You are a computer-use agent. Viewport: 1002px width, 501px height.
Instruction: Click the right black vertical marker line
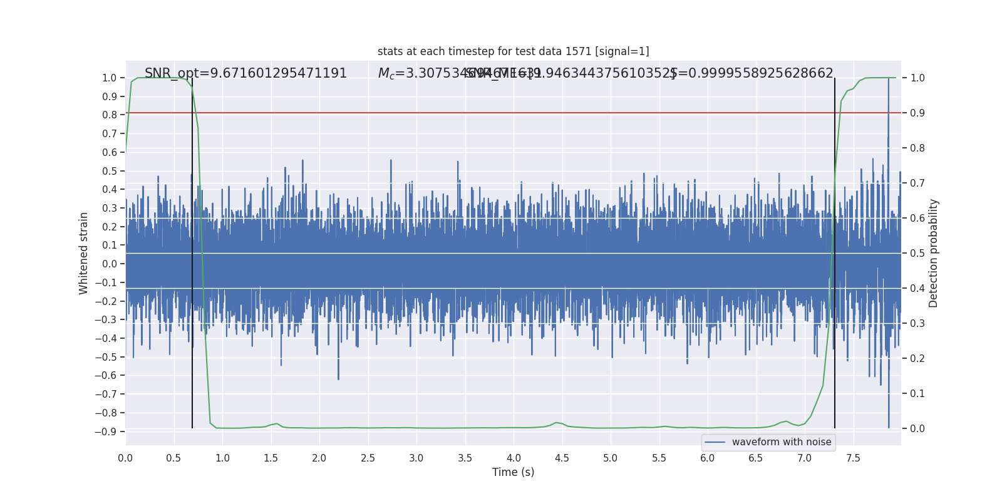click(835, 253)
